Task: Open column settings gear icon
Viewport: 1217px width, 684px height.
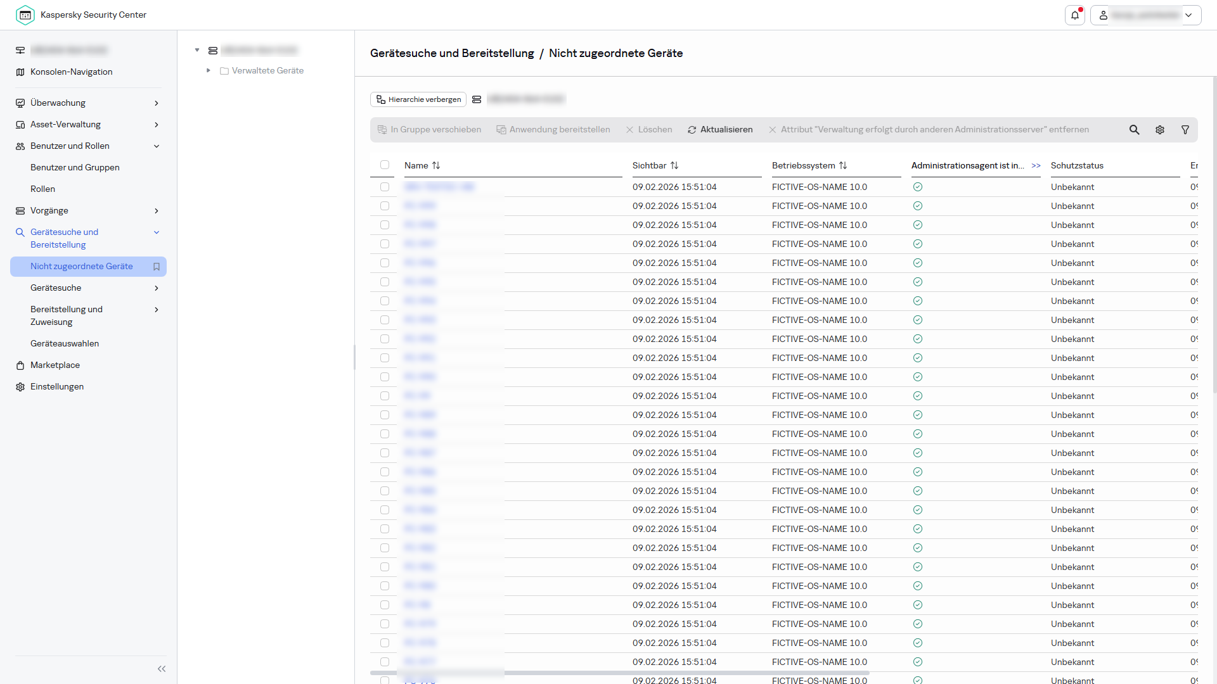Action: pyautogui.click(x=1159, y=130)
